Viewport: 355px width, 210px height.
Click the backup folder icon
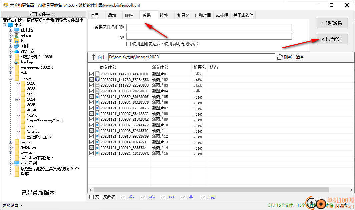(x=17, y=62)
